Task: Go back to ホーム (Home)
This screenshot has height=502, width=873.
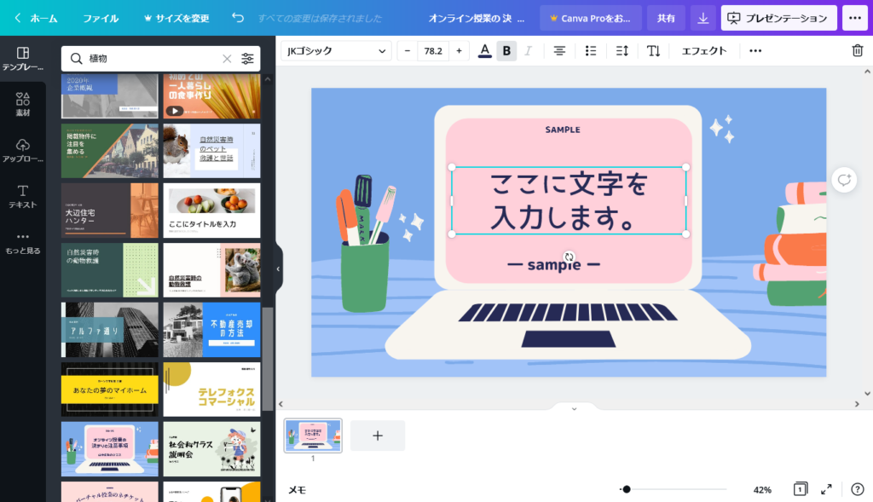Action: [36, 19]
